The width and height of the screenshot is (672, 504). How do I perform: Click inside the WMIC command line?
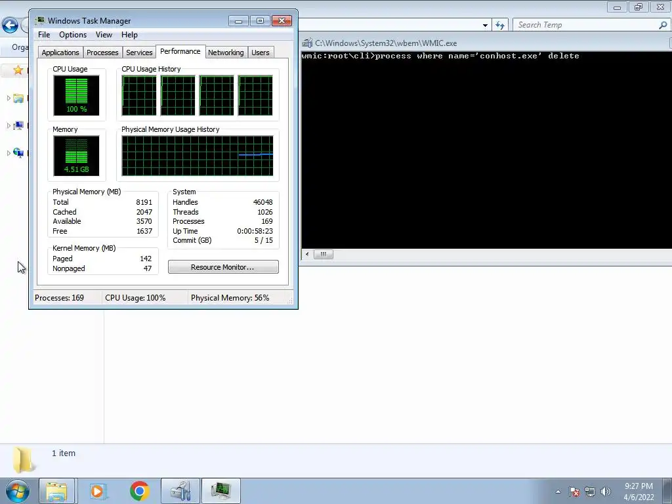coord(440,56)
